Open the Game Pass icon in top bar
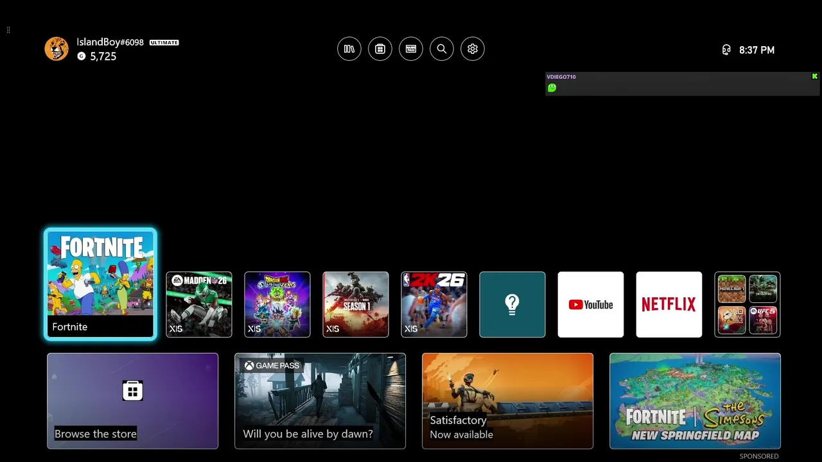 point(411,49)
